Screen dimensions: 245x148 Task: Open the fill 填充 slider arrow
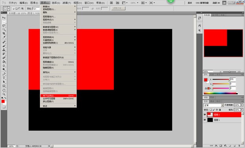click(242, 110)
